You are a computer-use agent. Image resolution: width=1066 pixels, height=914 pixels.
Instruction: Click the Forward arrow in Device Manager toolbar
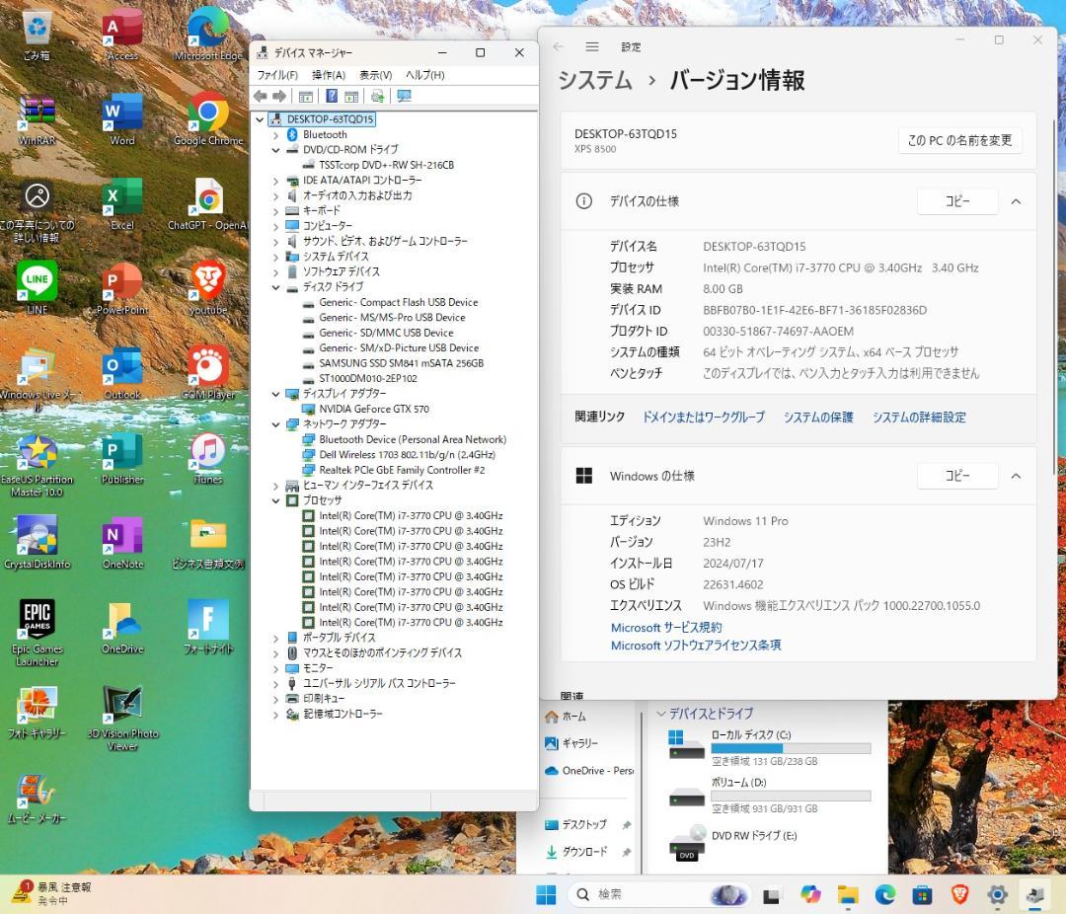pos(278,96)
